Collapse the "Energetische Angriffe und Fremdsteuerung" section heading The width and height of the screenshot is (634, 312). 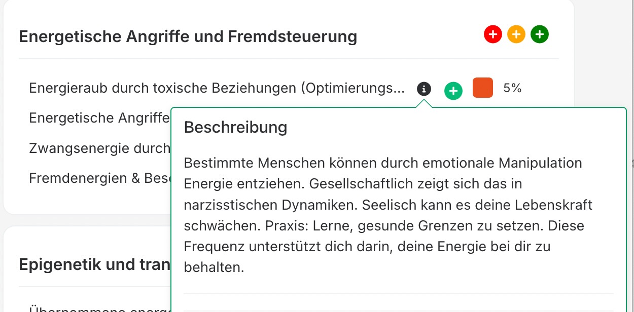188,37
